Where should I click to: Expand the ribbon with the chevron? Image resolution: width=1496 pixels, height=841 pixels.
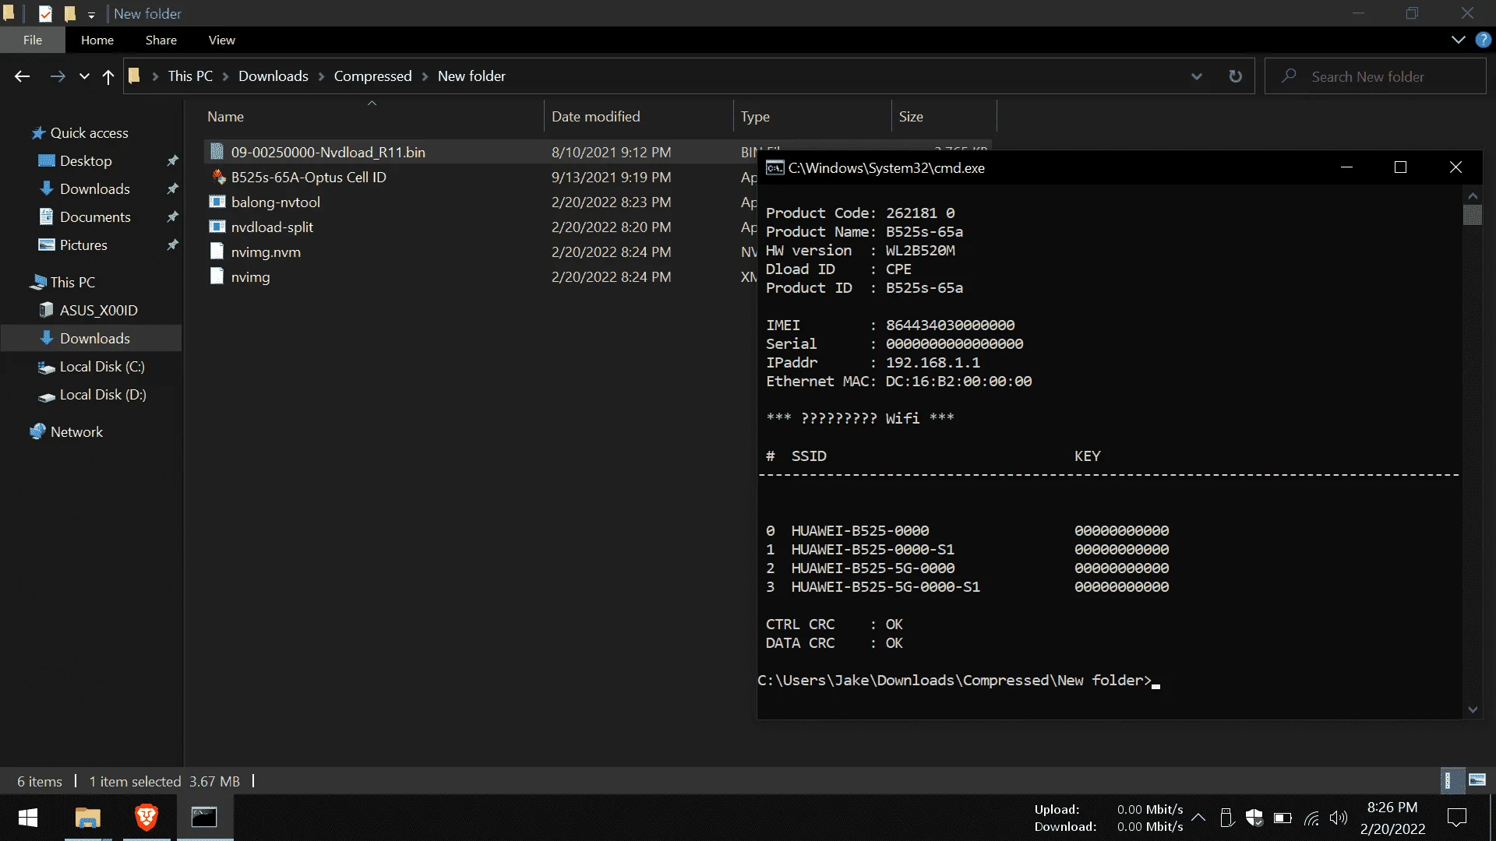click(x=1459, y=40)
